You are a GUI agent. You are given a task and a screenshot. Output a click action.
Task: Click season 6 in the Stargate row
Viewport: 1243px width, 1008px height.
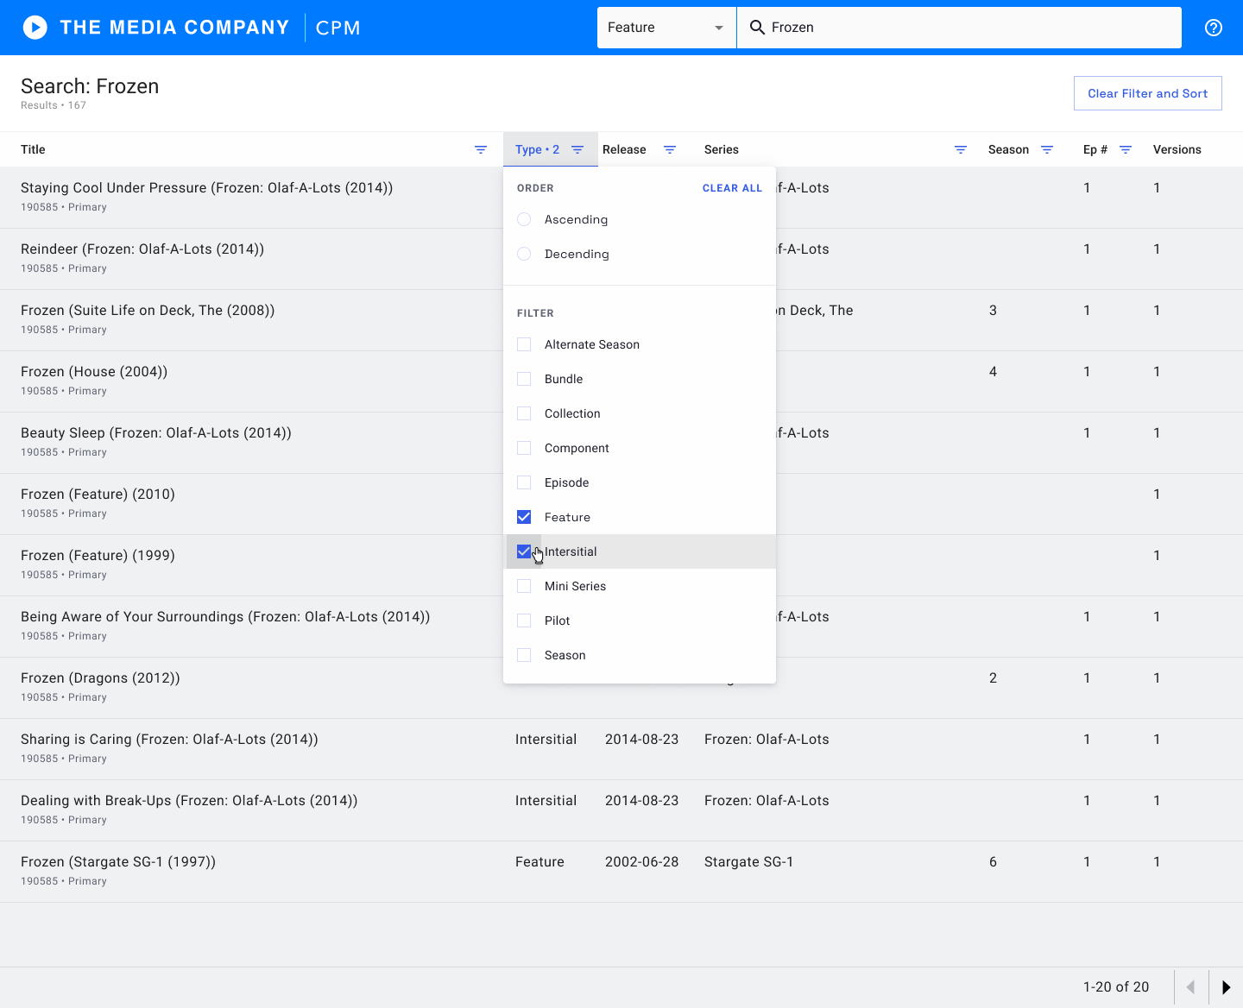click(993, 862)
